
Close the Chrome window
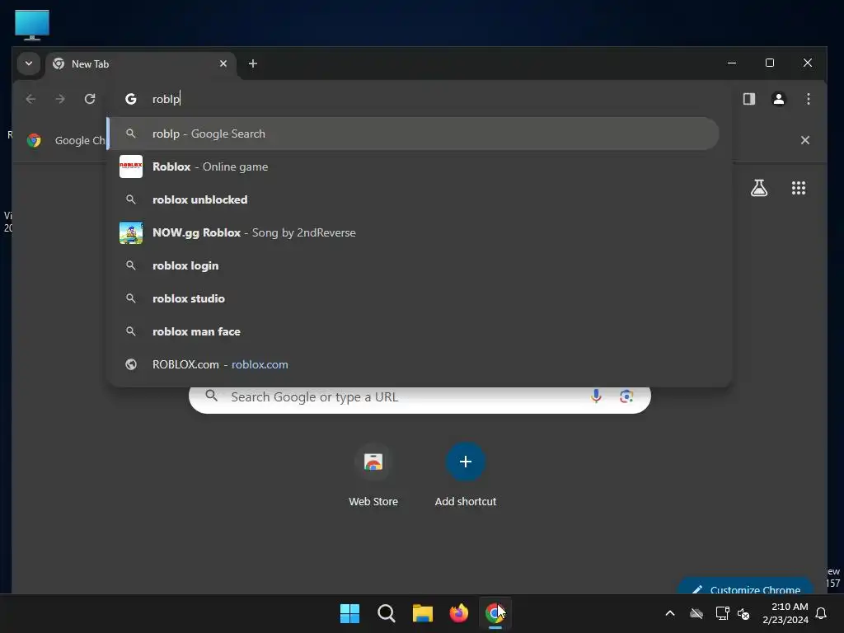[808, 63]
